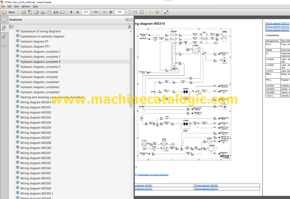This screenshot has width=290, height=199.
Task: Select bookmark Wiring diagram WD206
Action: click(35, 133)
